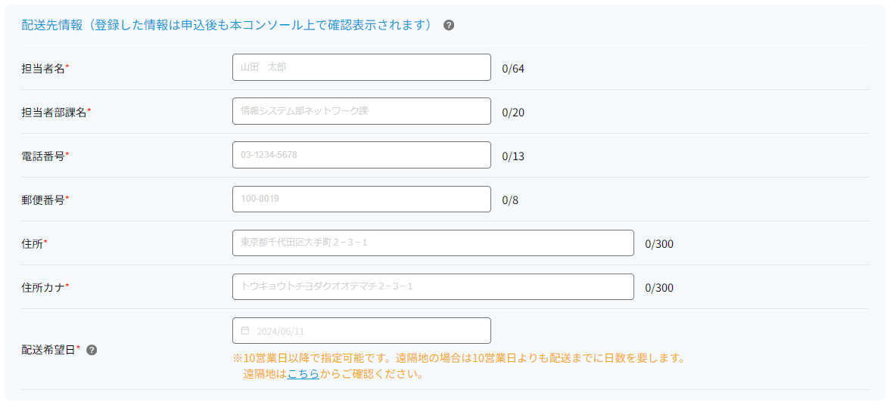Click the 住所カナ input field
The width and height of the screenshot is (890, 402).
433,287
